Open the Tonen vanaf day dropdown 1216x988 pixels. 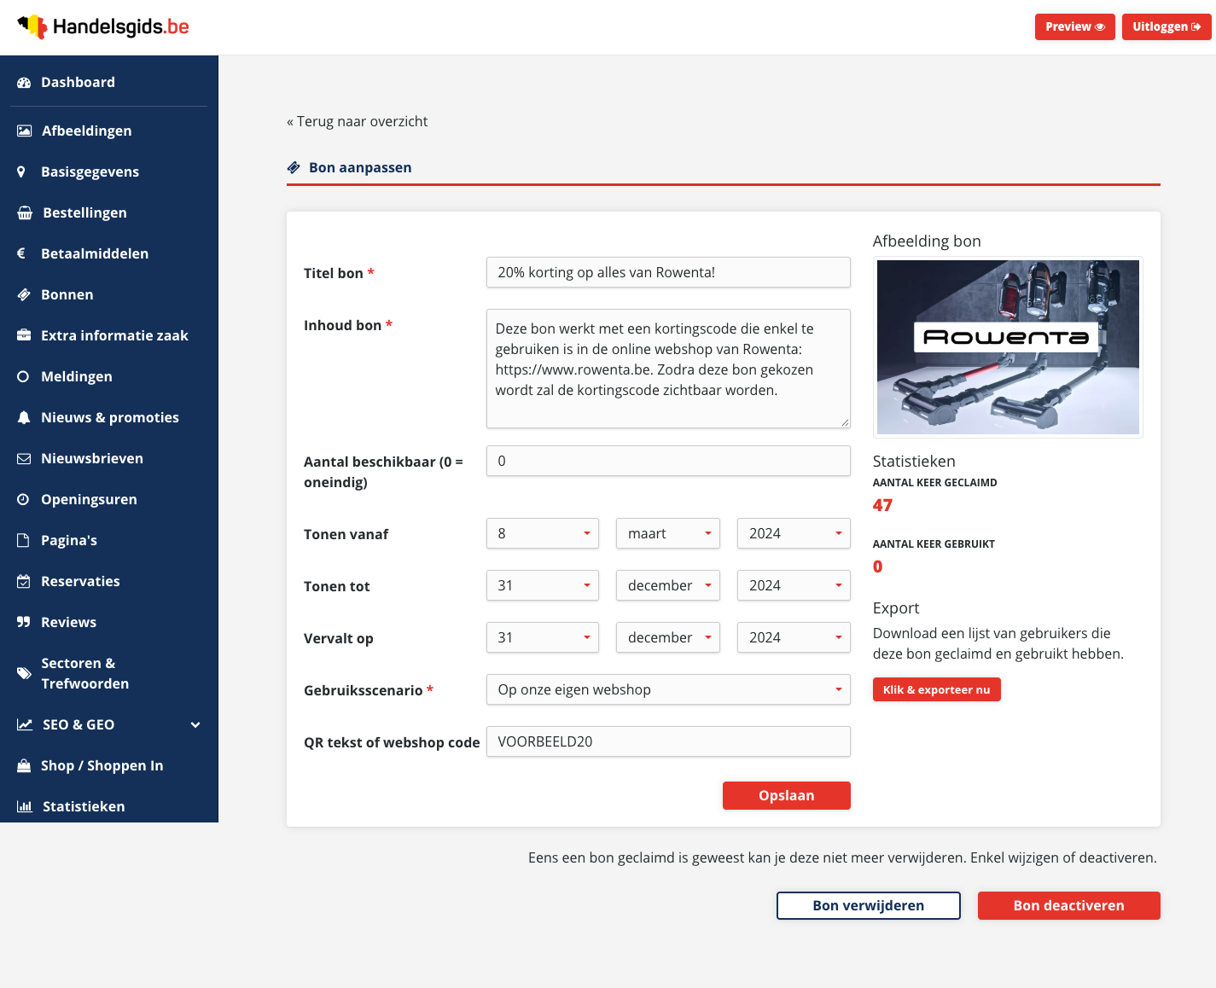point(543,533)
